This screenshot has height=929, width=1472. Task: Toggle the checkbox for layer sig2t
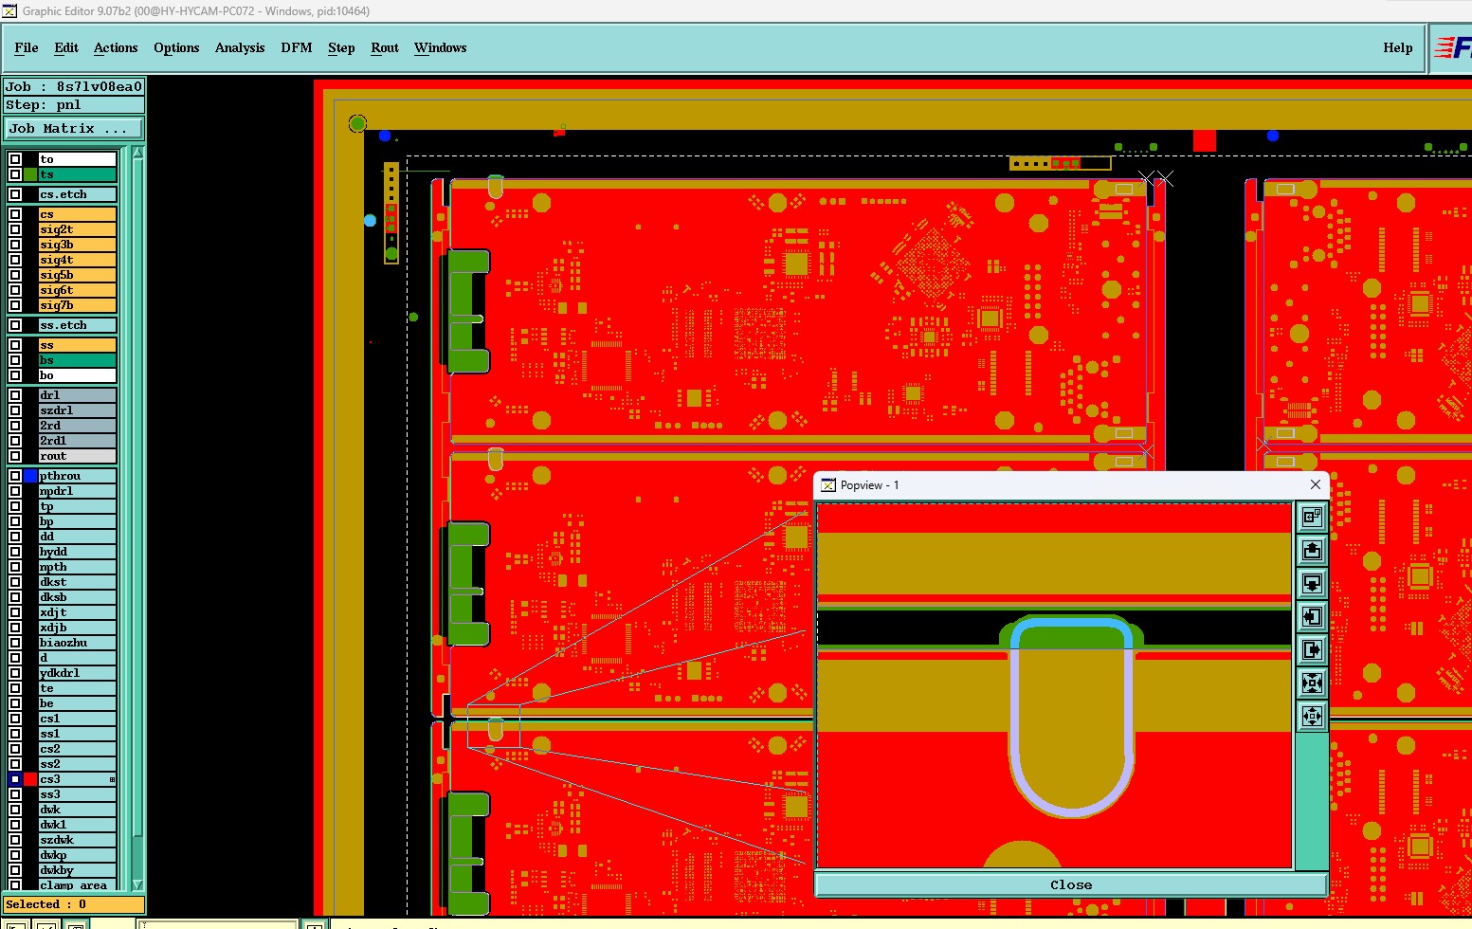15,229
